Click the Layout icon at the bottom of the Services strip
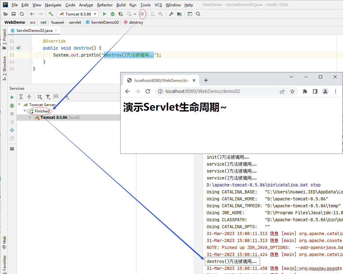Screen dimensions: 343x274 click(x=12, y=149)
